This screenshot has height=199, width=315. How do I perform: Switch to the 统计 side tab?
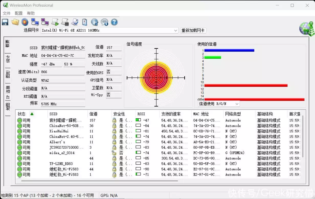click(8, 59)
